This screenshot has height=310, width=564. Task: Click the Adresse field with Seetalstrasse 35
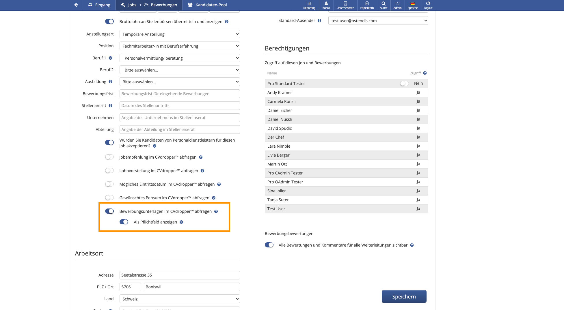click(x=180, y=275)
